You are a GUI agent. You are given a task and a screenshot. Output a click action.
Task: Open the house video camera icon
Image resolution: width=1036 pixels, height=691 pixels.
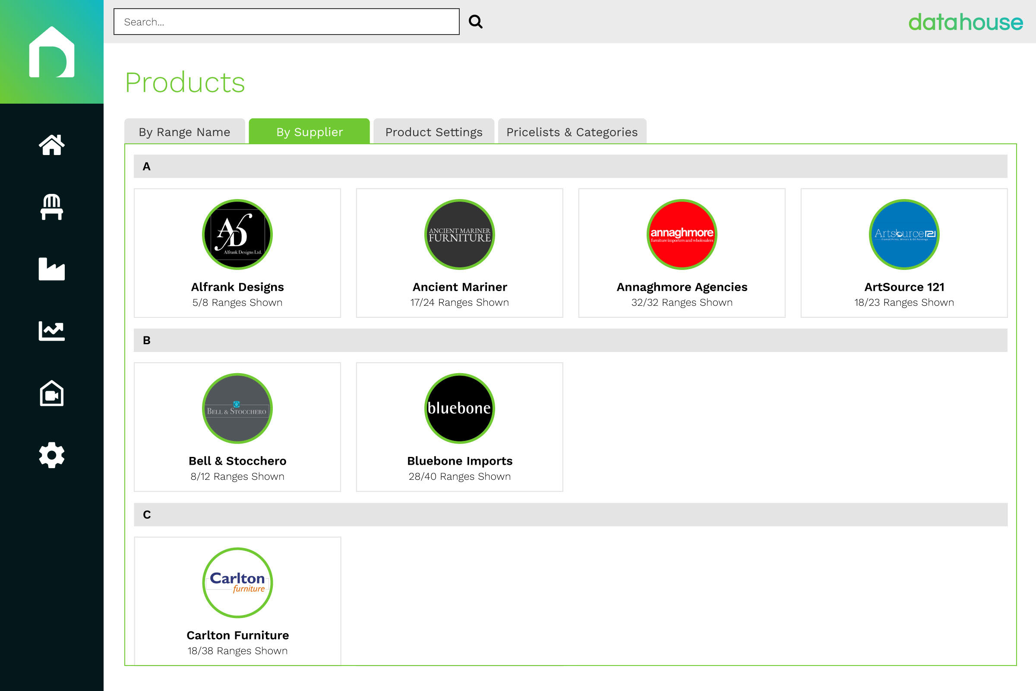(51, 393)
